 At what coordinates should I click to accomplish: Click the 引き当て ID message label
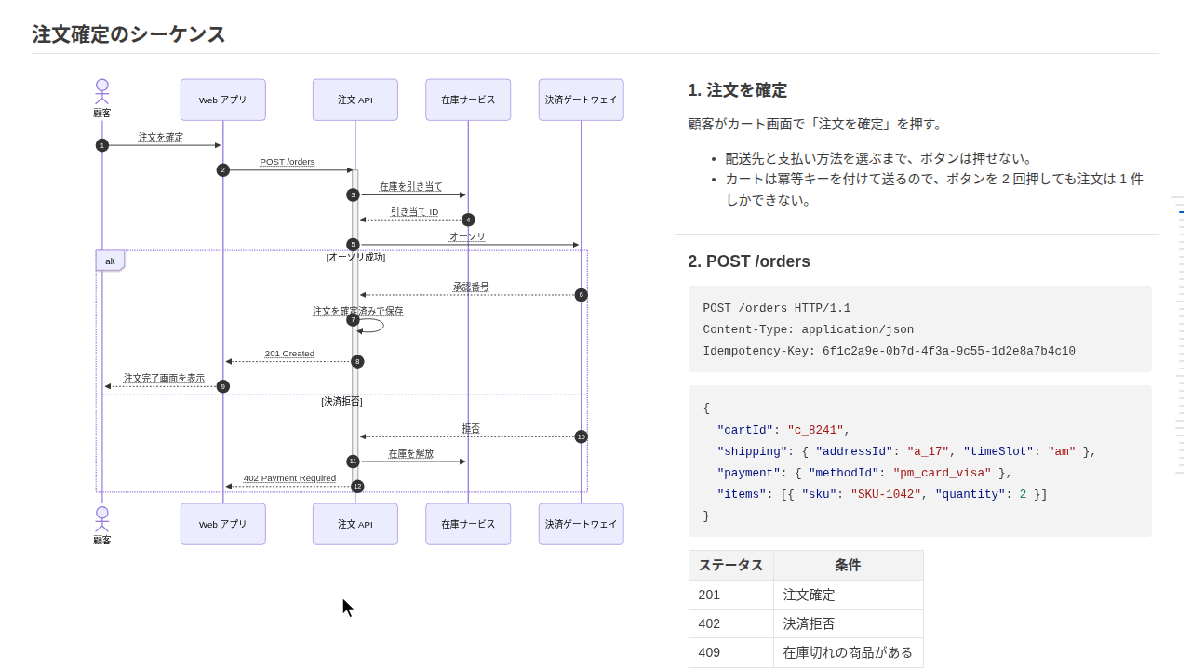tap(414, 212)
